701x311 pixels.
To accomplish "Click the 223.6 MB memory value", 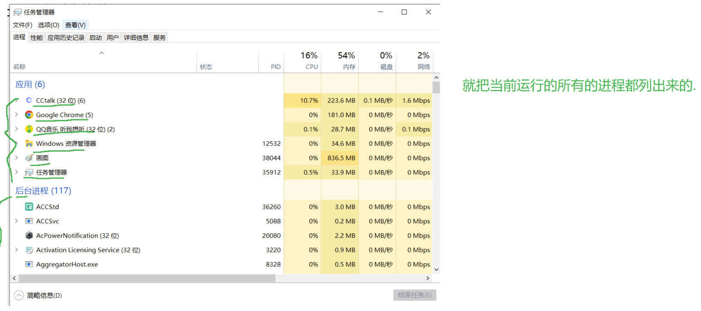I will 341,100.
